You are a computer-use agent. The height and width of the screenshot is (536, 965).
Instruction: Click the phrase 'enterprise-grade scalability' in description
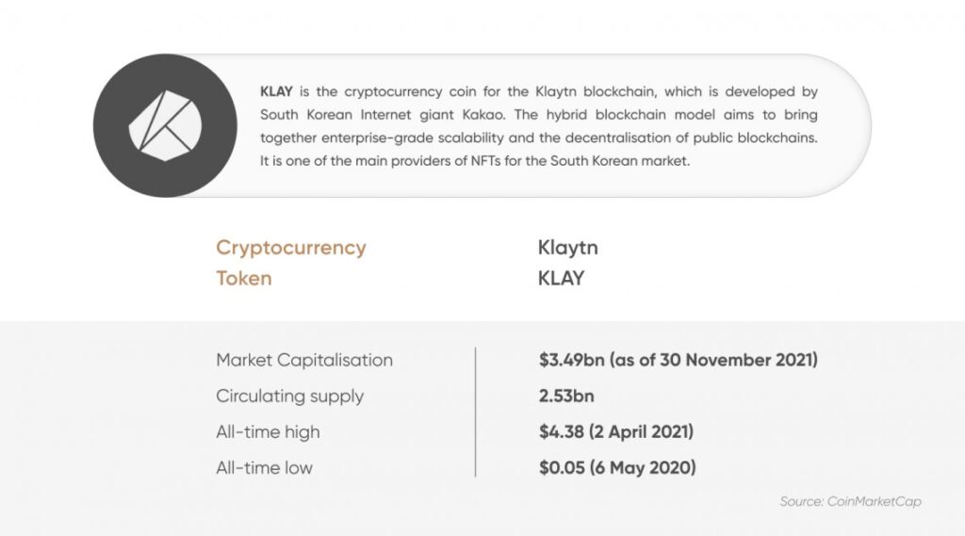point(401,138)
